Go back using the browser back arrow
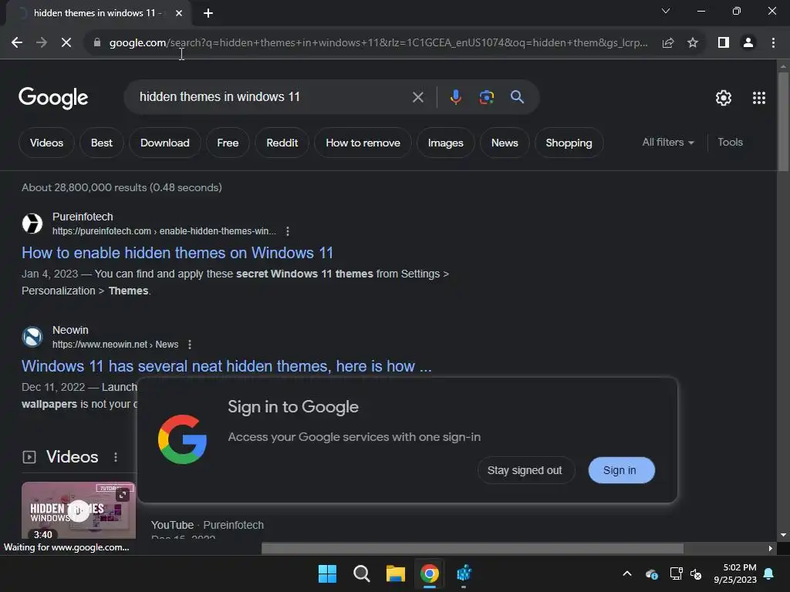The width and height of the screenshot is (790, 592). pos(17,43)
